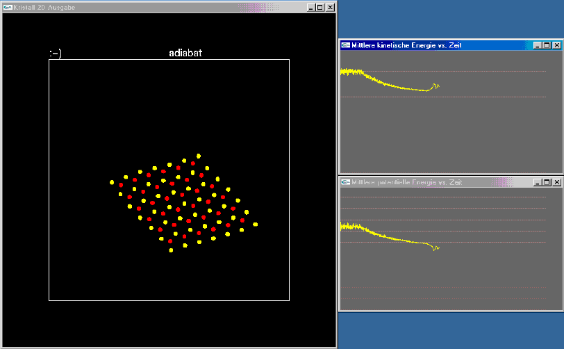Click the 'adiabat' label above the simulation box
The image size is (564, 349).
tap(185, 53)
